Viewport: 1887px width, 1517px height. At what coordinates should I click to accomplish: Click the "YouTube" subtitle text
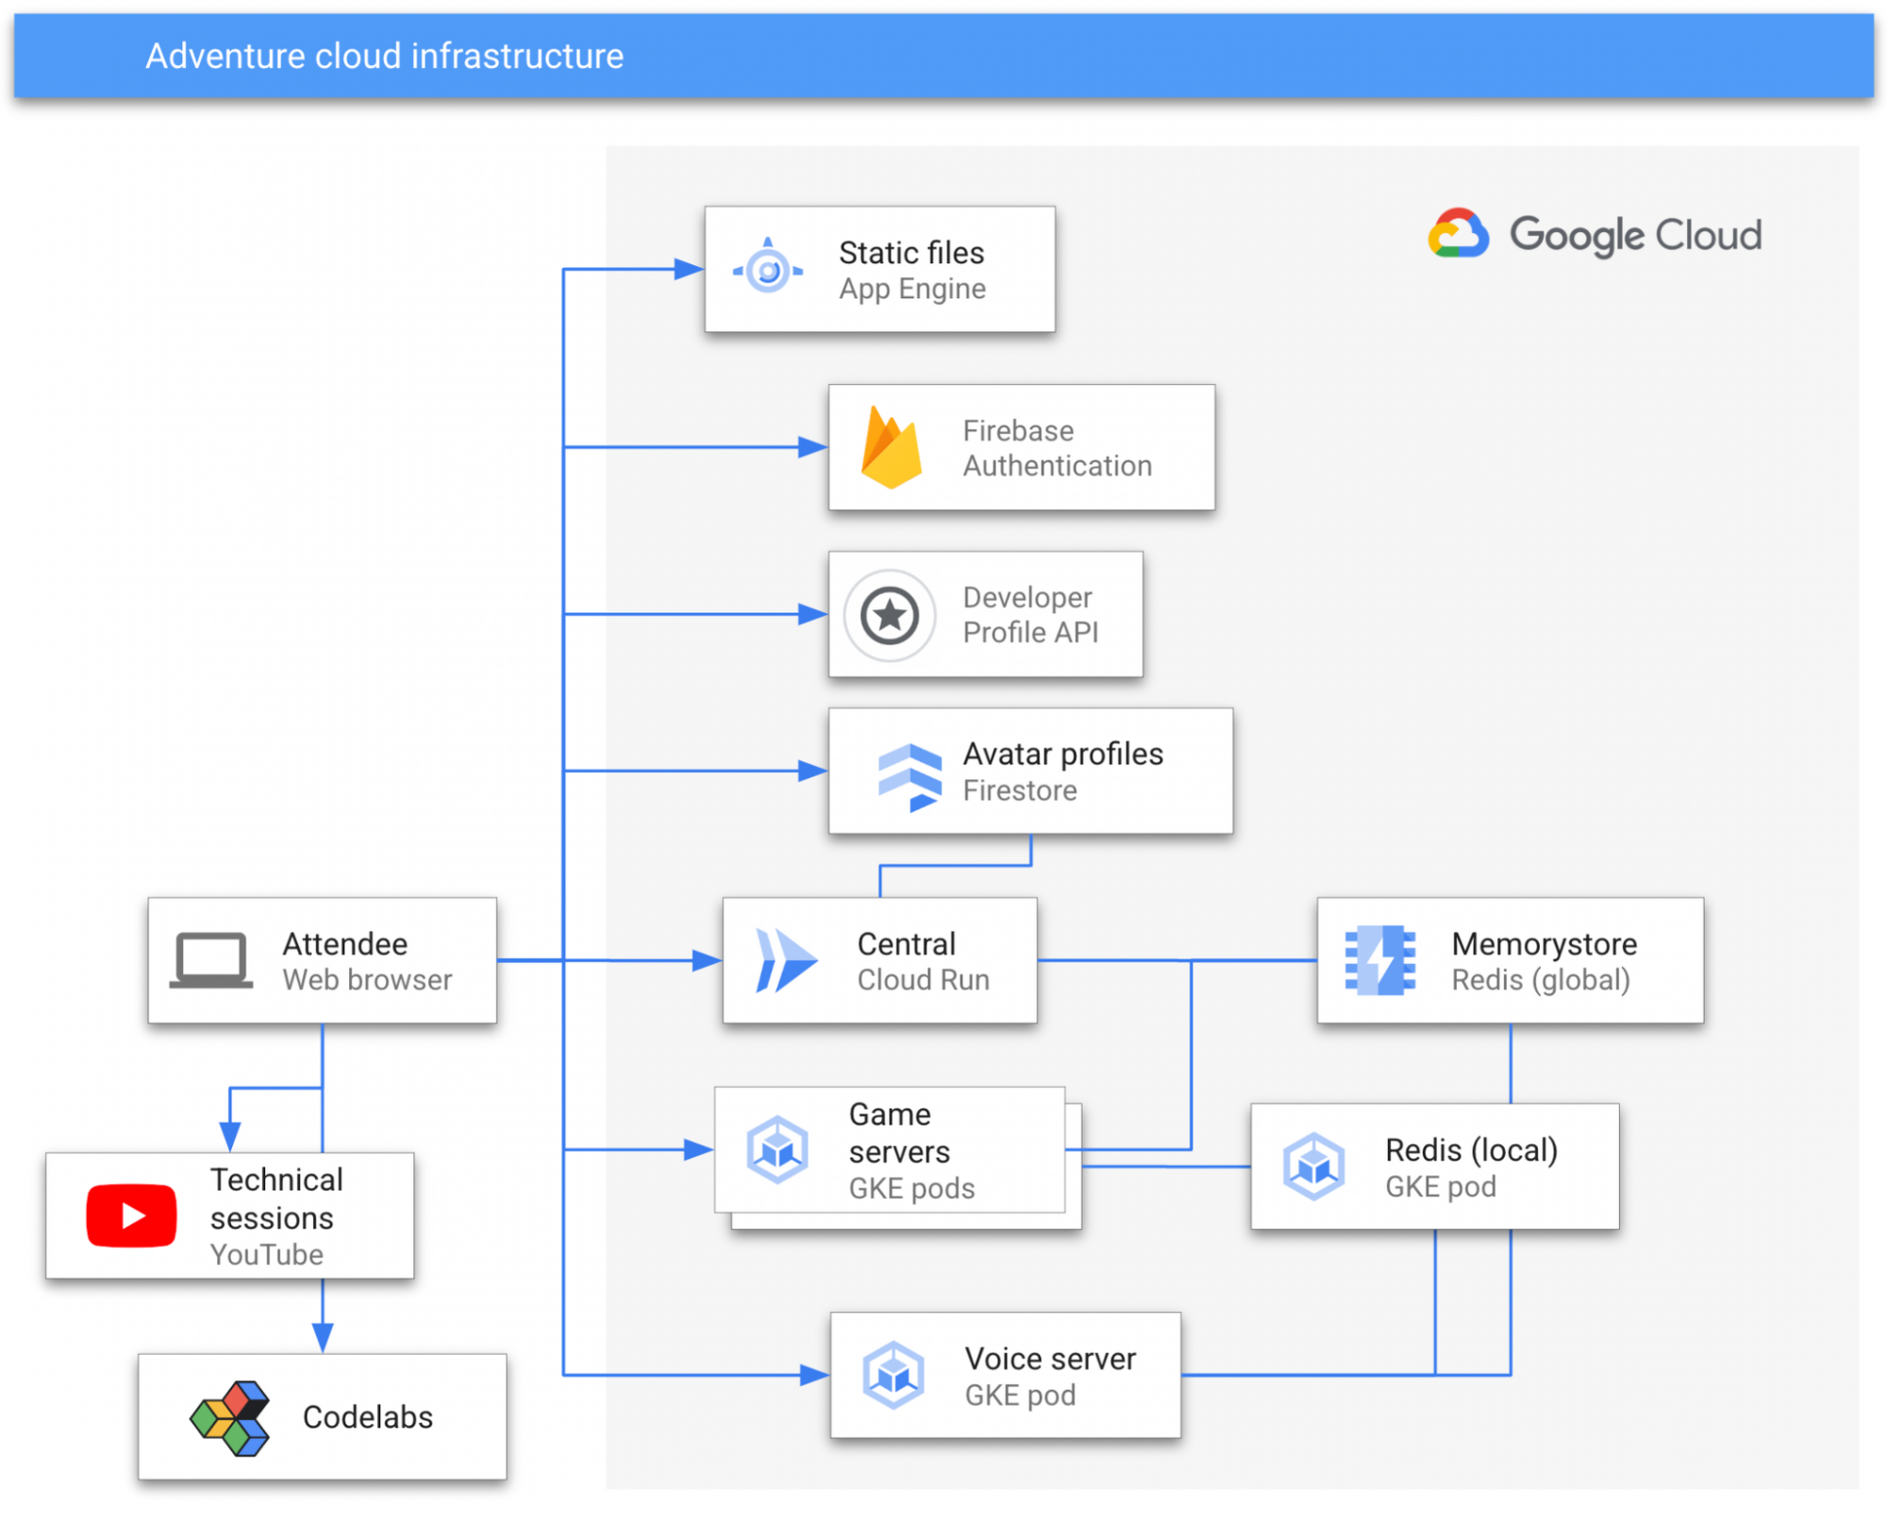266,1255
